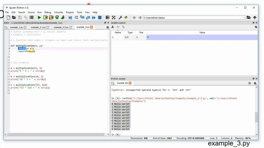Run the current cell
264x148 pixels.
click(45, 17)
